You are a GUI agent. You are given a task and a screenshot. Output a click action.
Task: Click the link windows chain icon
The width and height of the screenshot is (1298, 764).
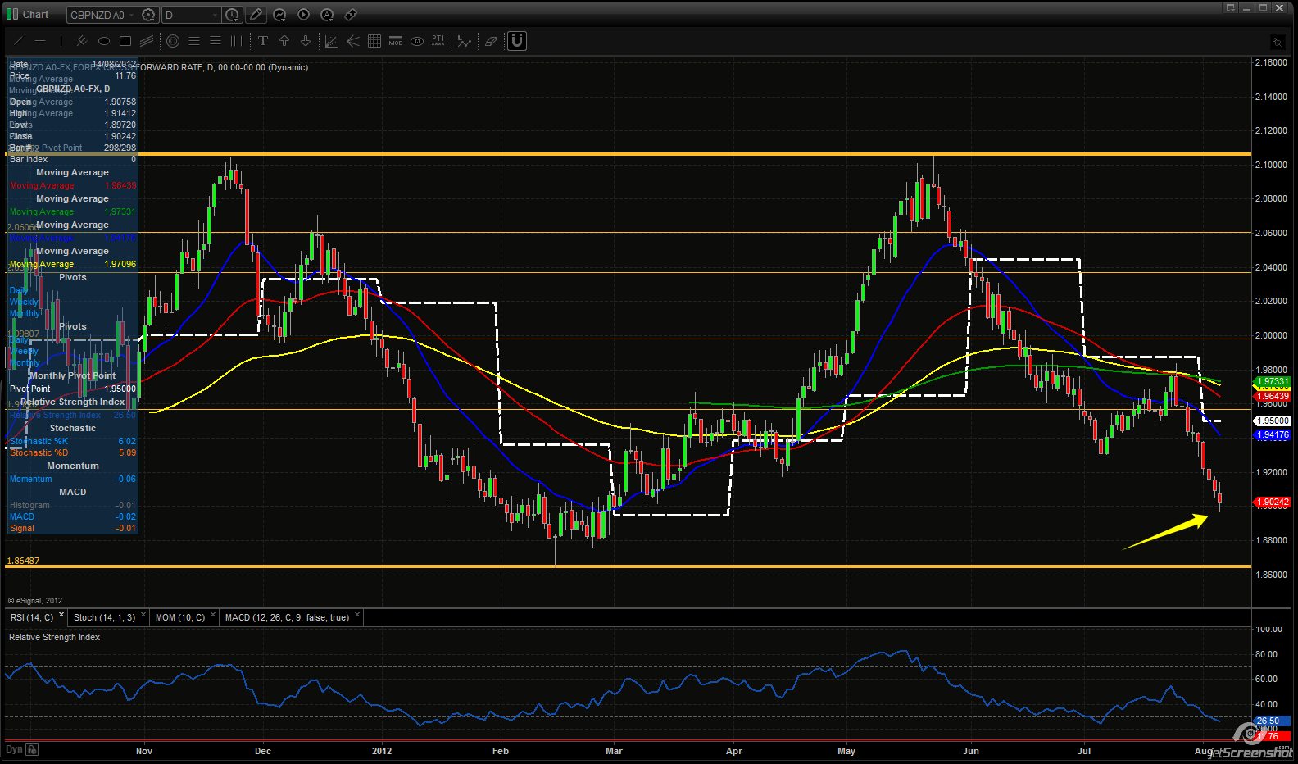[x=351, y=15]
